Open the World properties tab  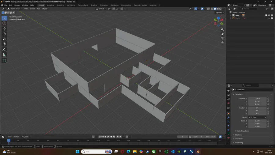coord(228,103)
